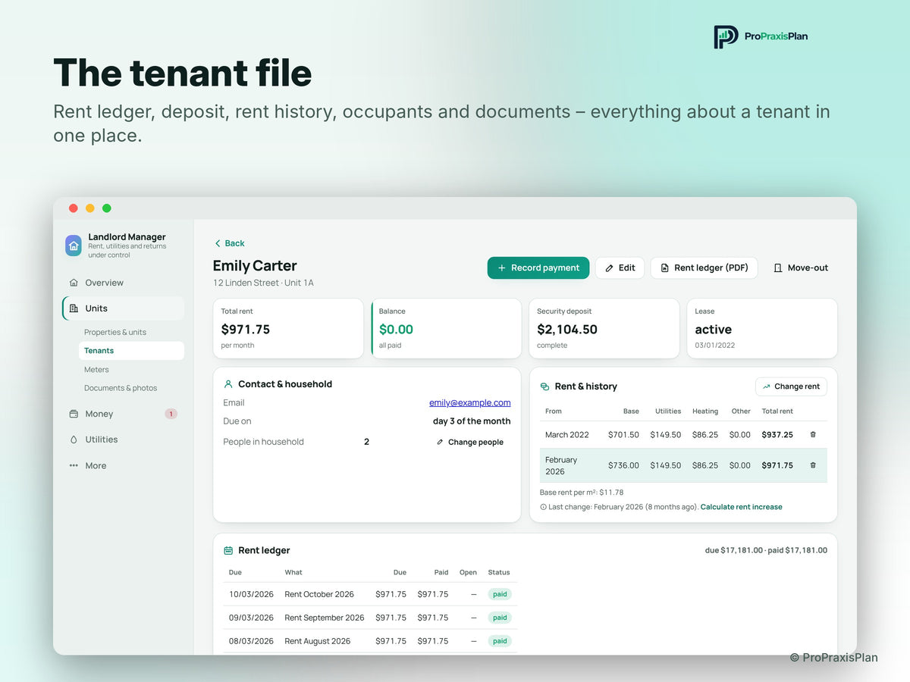Click the February 2026 history row
Image resolution: width=910 pixels, height=682 pixels.
point(683,465)
